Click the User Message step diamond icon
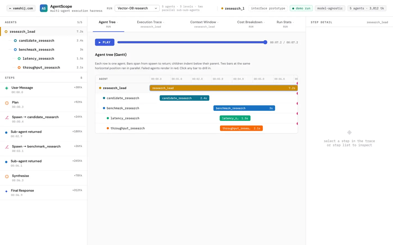 click(x=7, y=88)
